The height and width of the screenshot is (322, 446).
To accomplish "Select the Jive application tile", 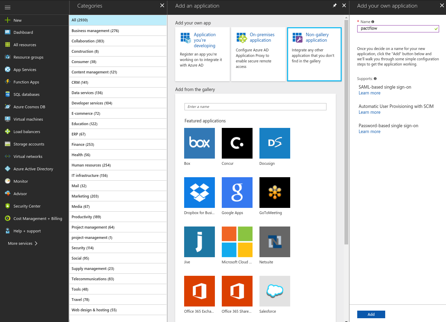I will coord(199,242).
